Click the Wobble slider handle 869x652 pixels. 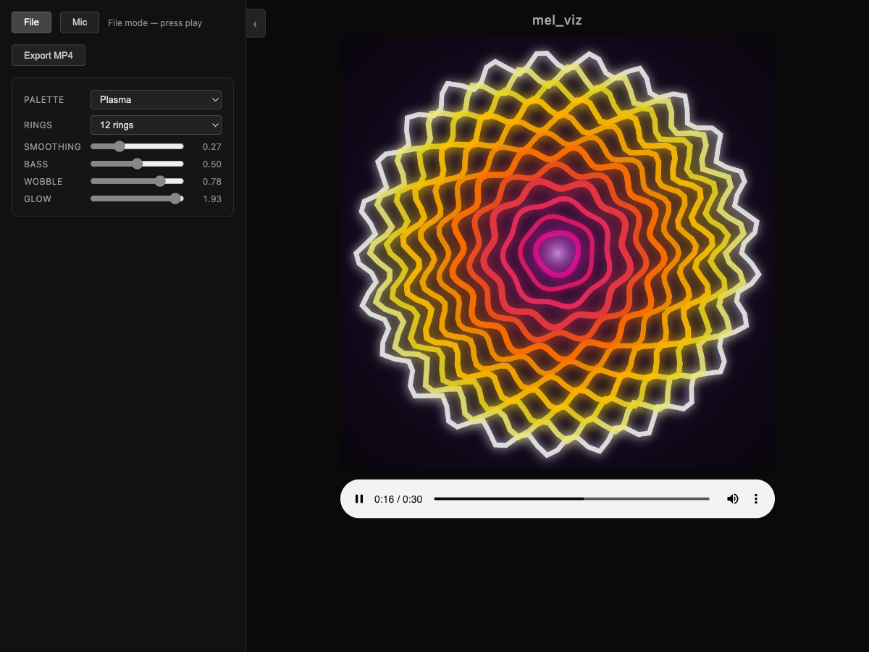tap(160, 181)
